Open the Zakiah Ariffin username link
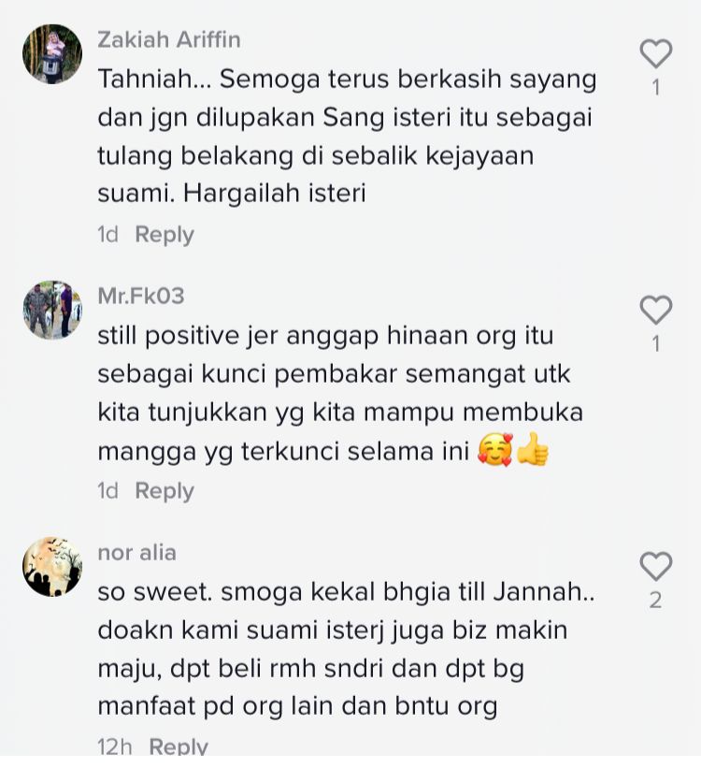This screenshot has height=768, width=701. [x=169, y=39]
